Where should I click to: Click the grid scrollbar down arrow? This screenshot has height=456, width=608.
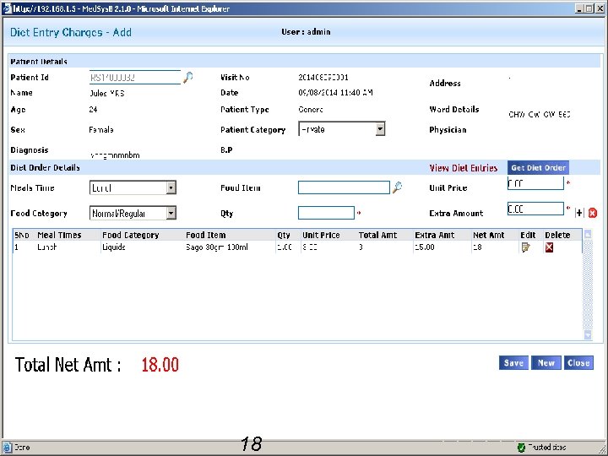(588, 335)
